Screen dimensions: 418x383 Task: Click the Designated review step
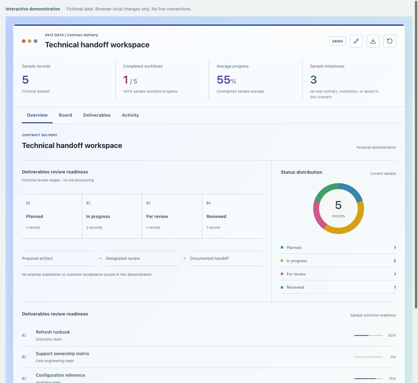pos(142,258)
